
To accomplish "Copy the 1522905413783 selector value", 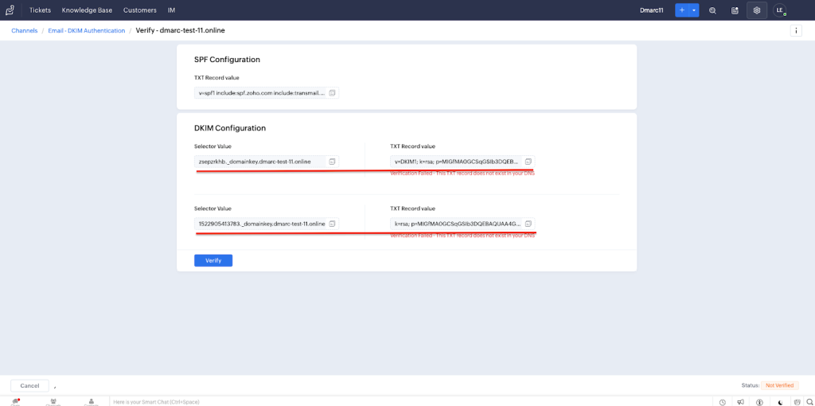I will coord(333,224).
